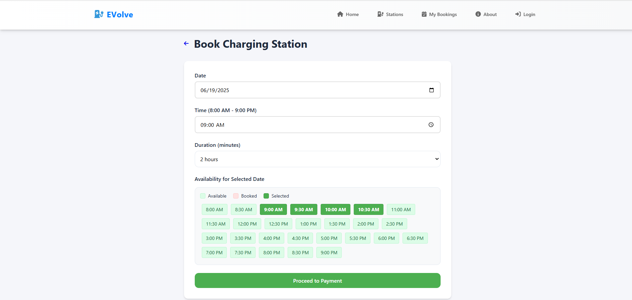
Task: Click the Login arrow icon
Action: point(518,14)
